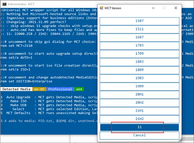The height and width of the screenshot is (143, 194).
Task: Choose version 1507
Action: (x=139, y=21)
